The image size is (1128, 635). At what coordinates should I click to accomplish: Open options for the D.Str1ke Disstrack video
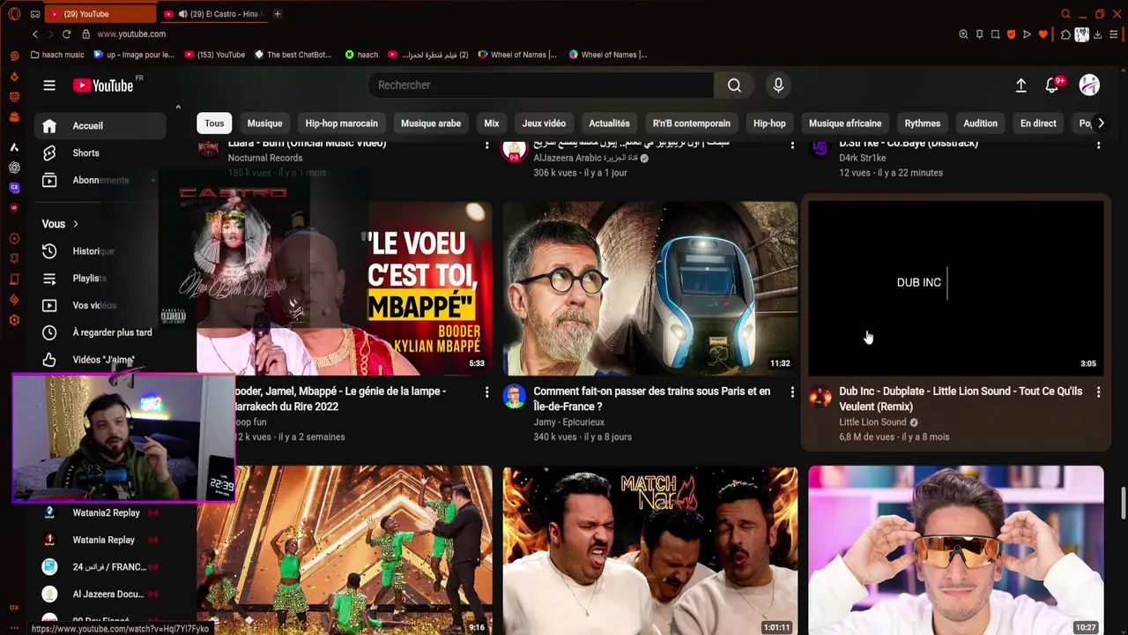[1098, 144]
